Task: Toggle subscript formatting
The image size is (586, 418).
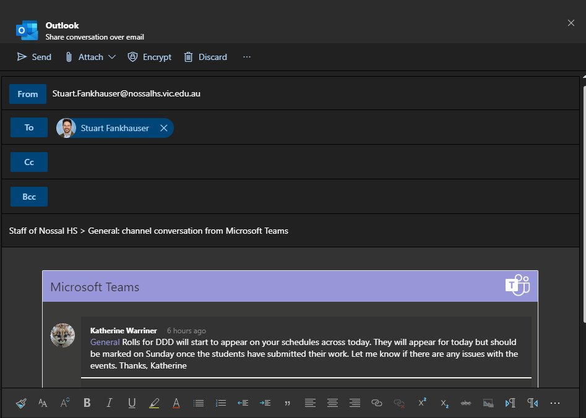Action: [444, 403]
